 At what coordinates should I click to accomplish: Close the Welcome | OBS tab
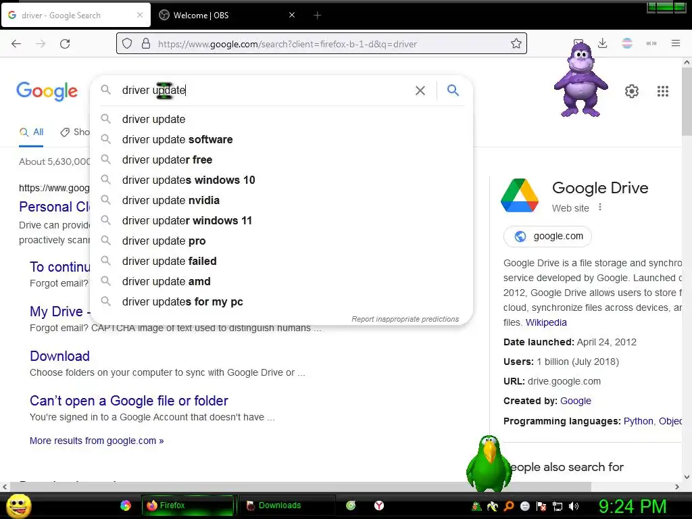pyautogui.click(x=292, y=15)
